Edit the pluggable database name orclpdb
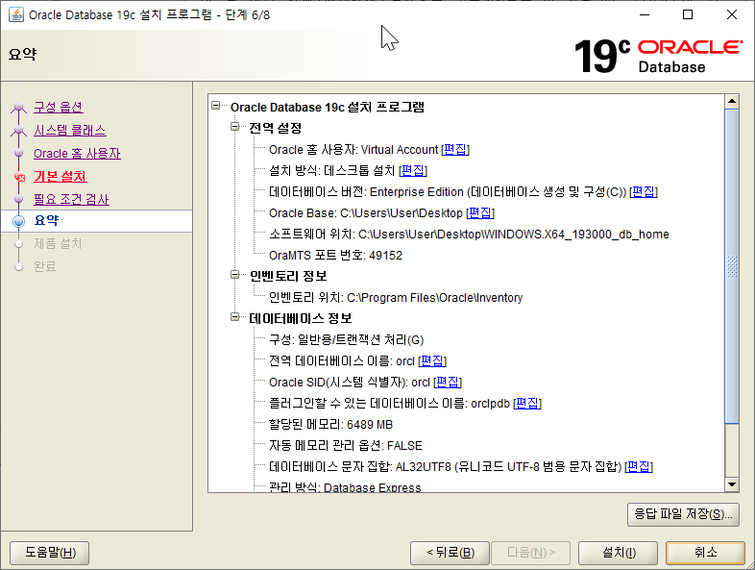Viewport: 755px width, 570px height. point(527,404)
